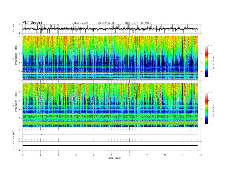Click the ch.2 spectrogram panel
226x174 pixels.
pos(110,105)
